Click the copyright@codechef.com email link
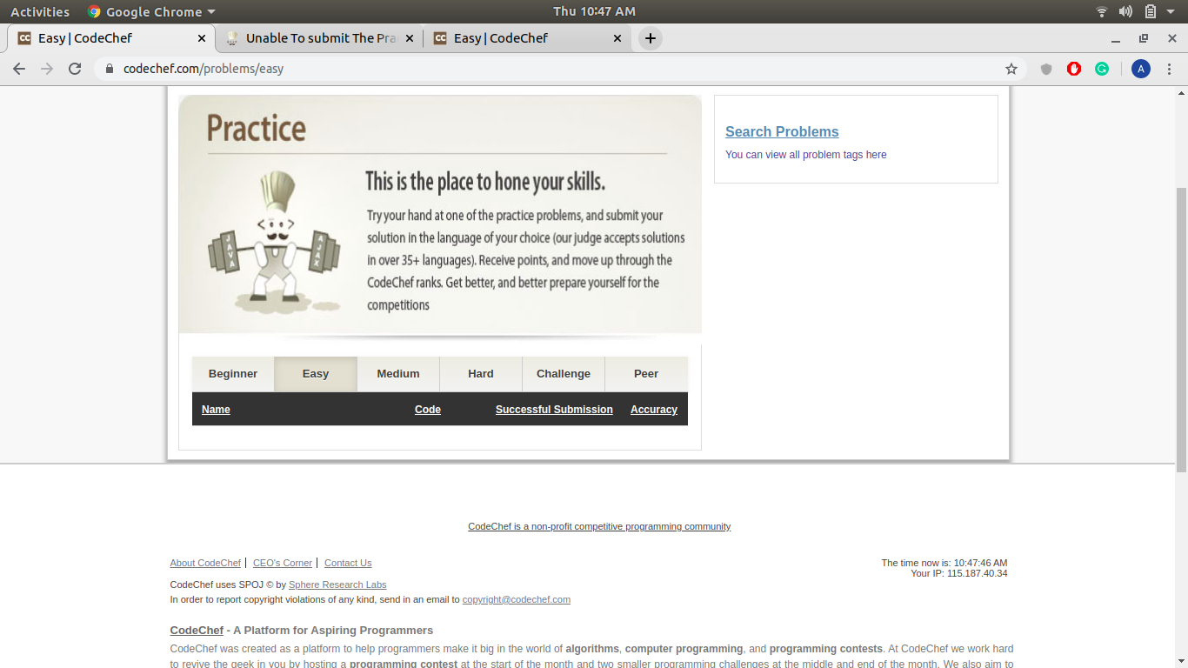The image size is (1188, 668). (x=517, y=599)
